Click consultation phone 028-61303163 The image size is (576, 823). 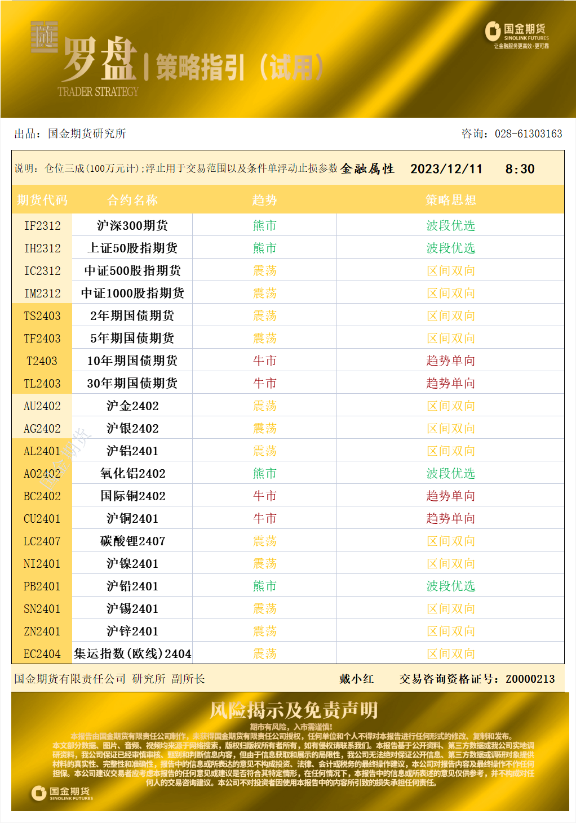tap(529, 134)
